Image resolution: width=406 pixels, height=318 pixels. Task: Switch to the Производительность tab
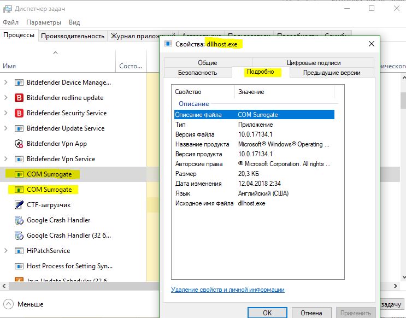(73, 36)
